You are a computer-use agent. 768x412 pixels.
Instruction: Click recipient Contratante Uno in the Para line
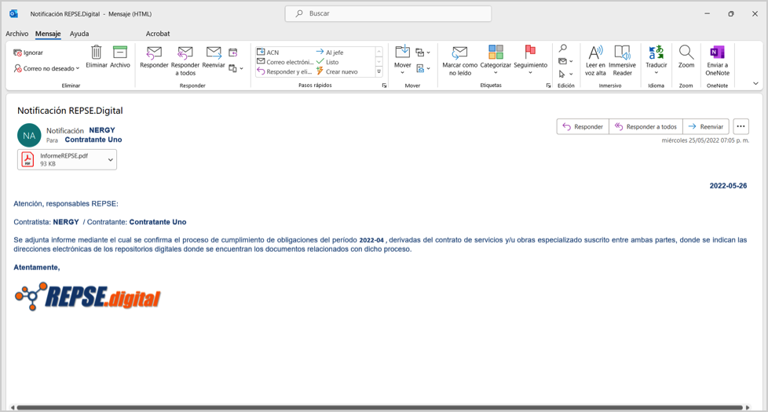pyautogui.click(x=93, y=140)
